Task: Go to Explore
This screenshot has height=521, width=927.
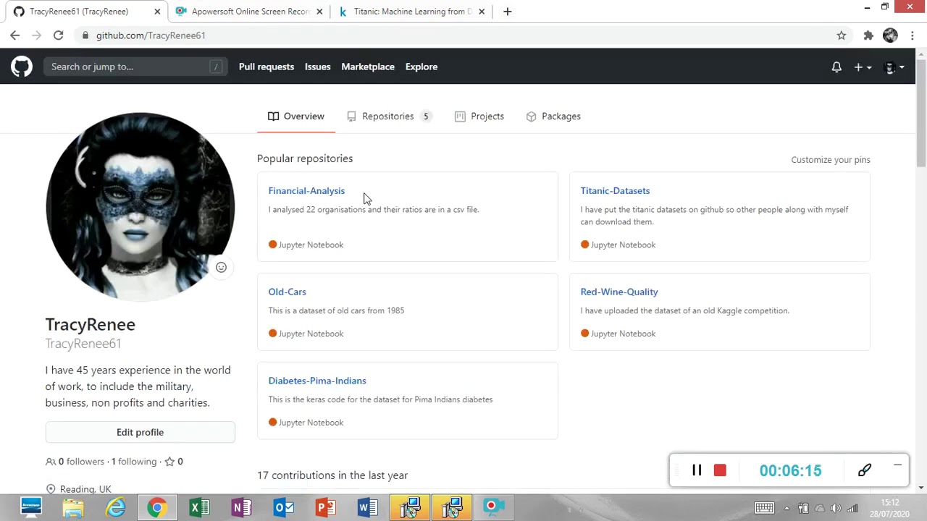Action: pyautogui.click(x=421, y=67)
